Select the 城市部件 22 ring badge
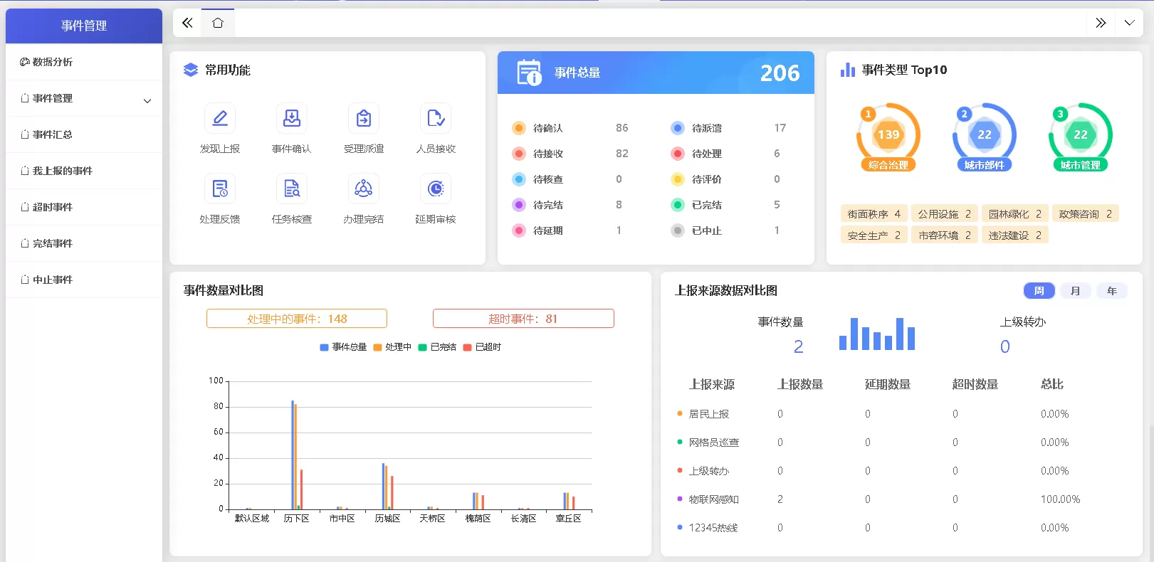This screenshot has height=562, width=1154. coord(985,137)
